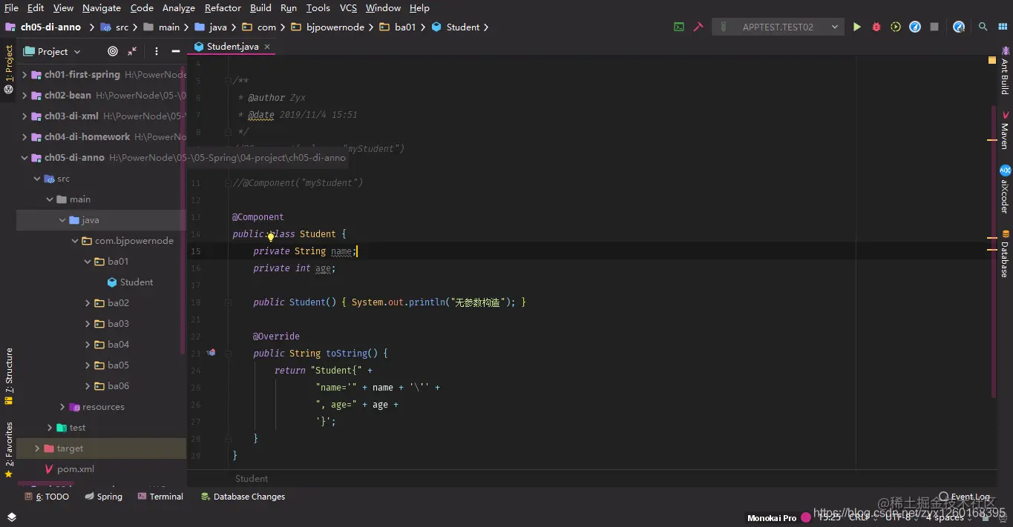Click the Monokai Pro theme status indicator

tap(779, 517)
